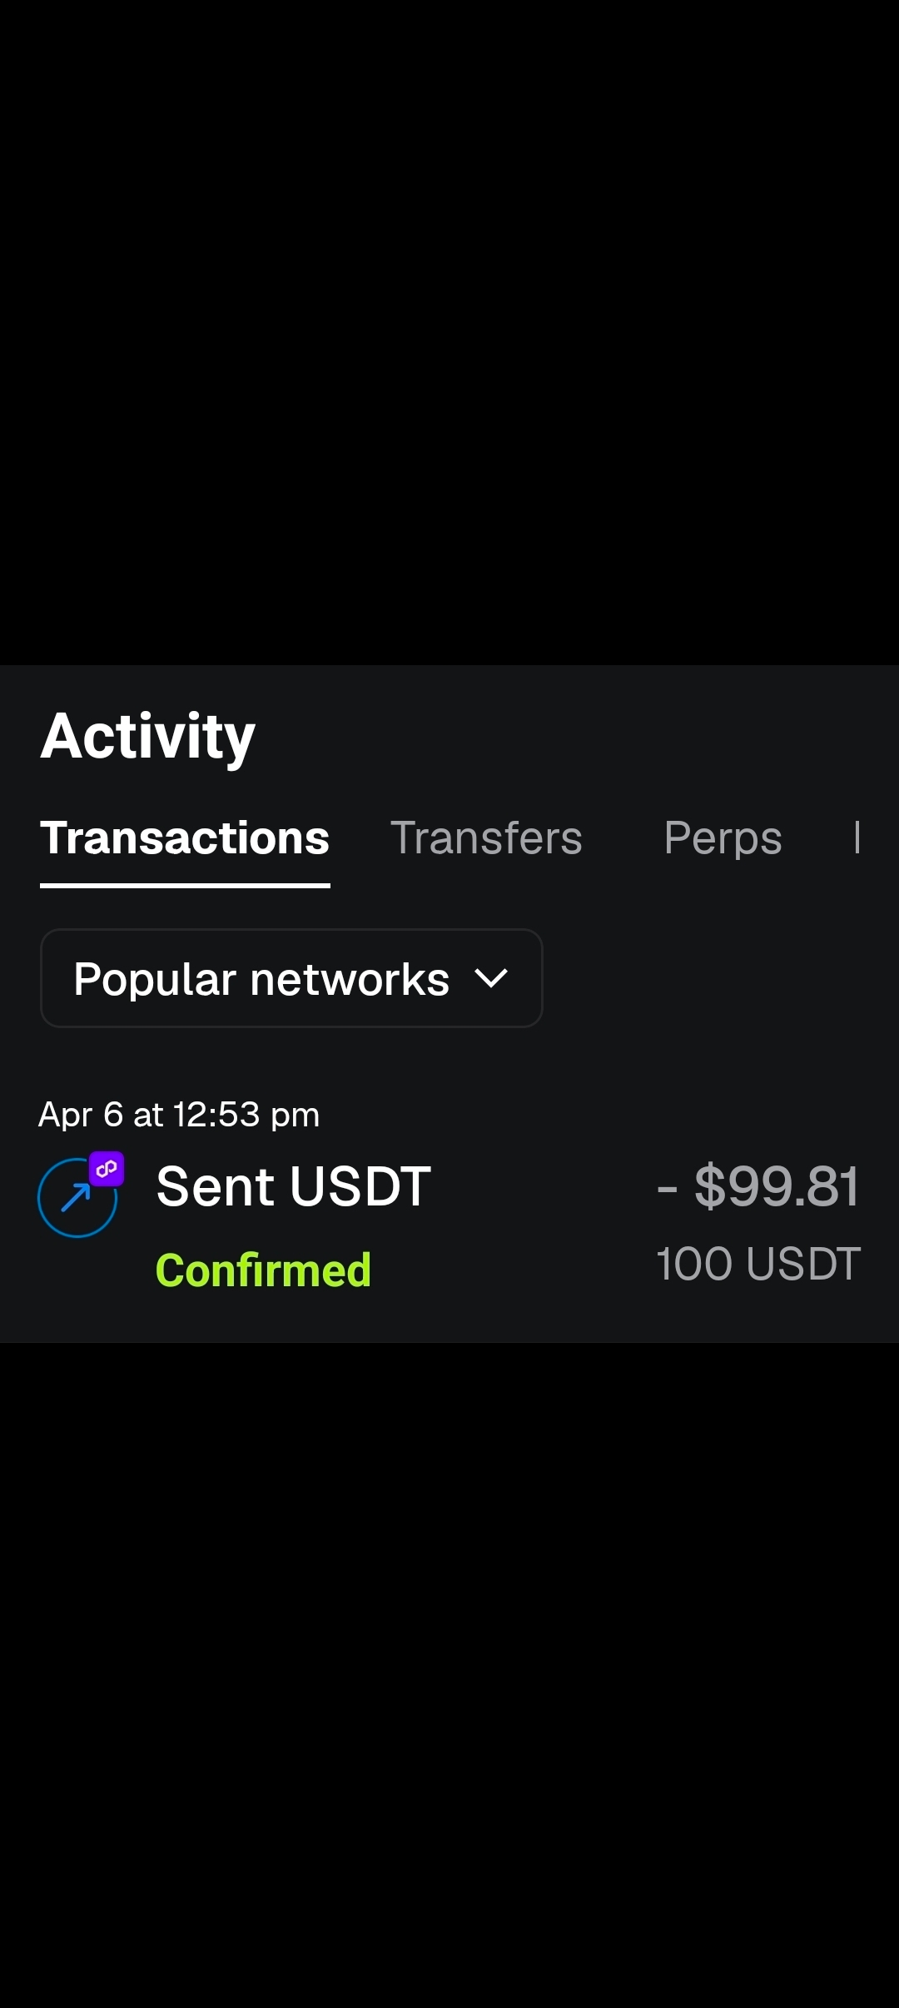
Task: Tap the white underline beneath Transactions
Action: coord(185,885)
